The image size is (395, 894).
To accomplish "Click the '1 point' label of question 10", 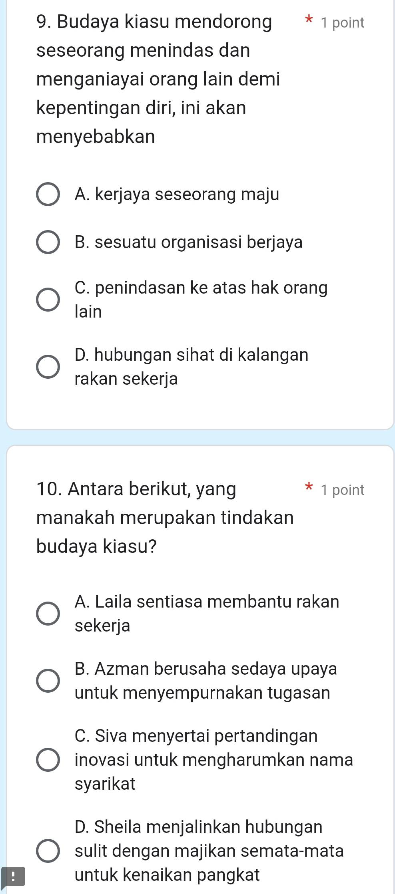I will (342, 490).
